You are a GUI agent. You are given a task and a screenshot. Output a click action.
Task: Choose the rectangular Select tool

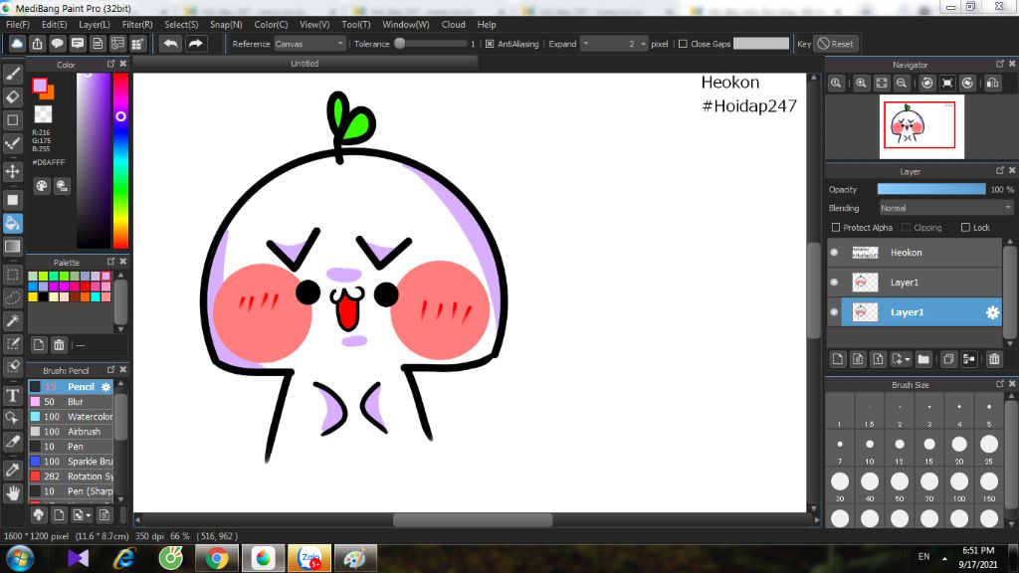pyautogui.click(x=12, y=275)
